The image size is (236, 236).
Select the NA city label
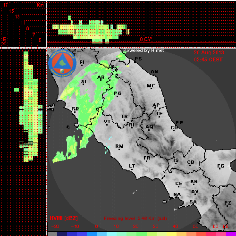click(177, 194)
